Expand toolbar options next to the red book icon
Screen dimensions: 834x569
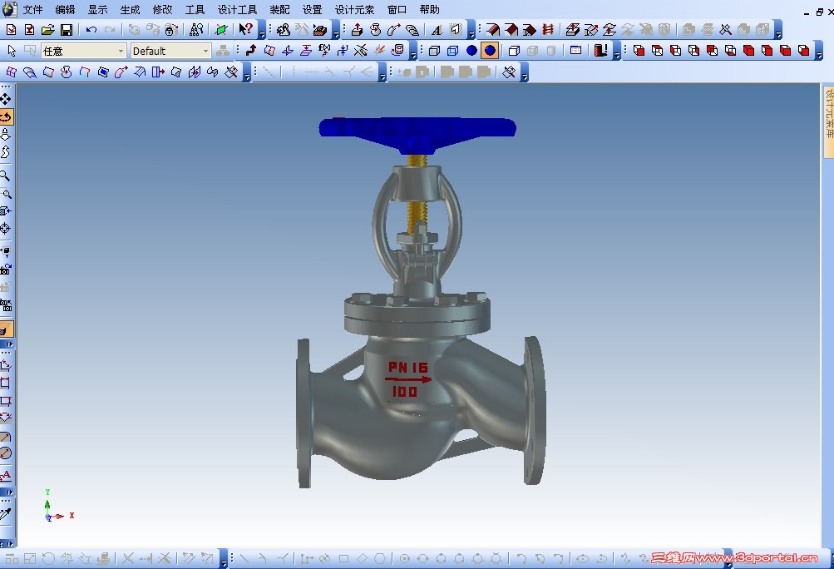coord(617,52)
